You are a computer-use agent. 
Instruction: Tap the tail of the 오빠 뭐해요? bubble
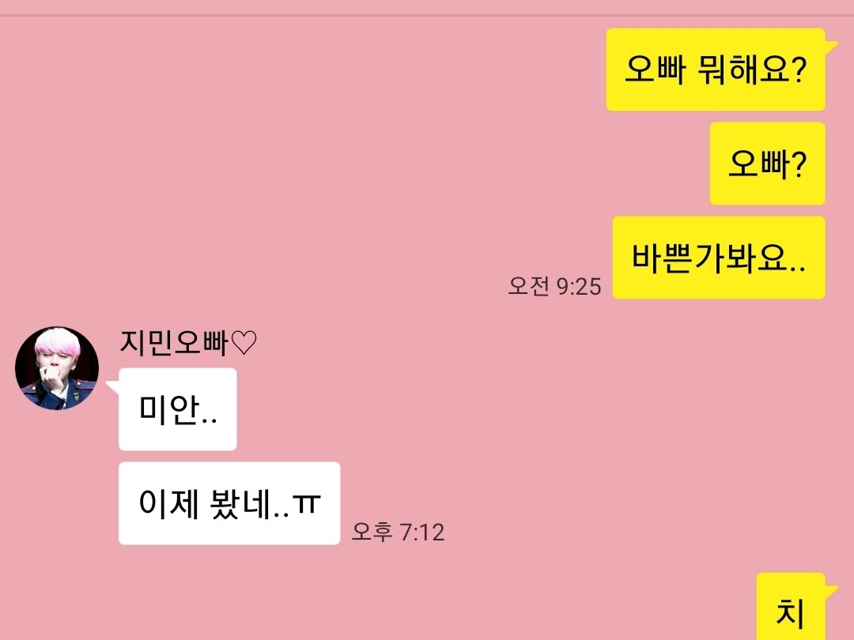[832, 47]
